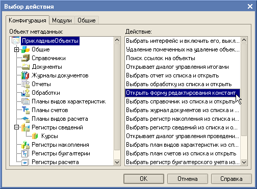Click the Документы folder icon
This screenshot has width=257, height=189.
pyautogui.click(x=25, y=67)
